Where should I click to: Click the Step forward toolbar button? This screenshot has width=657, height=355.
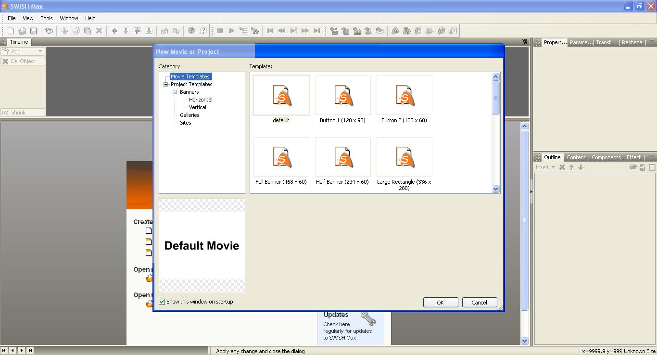tap(305, 31)
